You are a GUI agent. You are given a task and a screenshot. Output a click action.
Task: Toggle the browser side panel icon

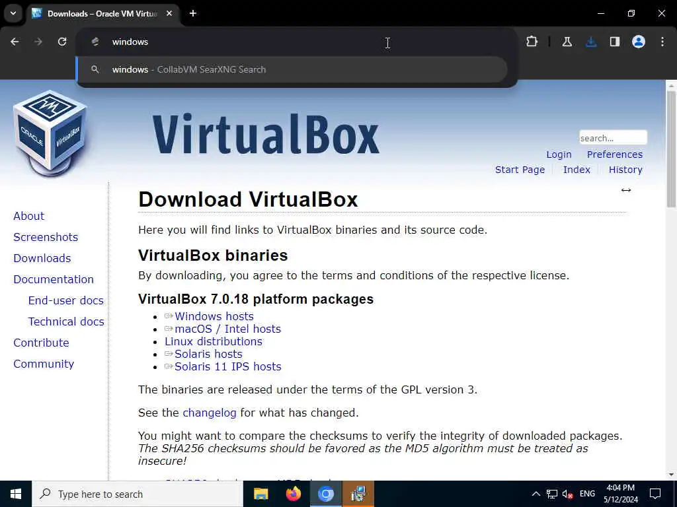click(615, 42)
